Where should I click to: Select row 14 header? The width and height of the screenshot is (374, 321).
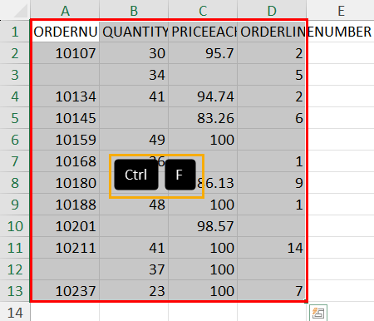[15, 313]
